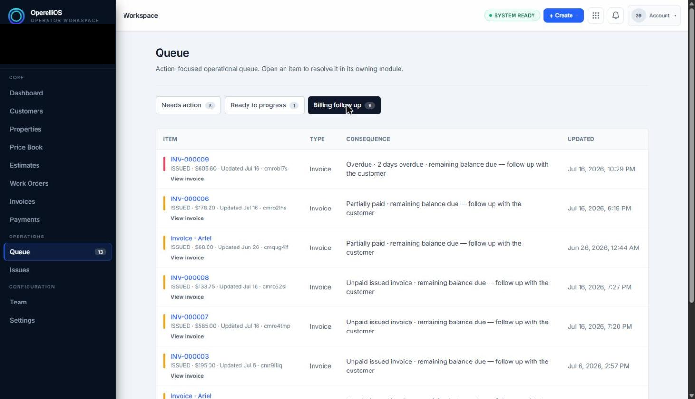The height and width of the screenshot is (399, 695).
Task: Click the 'Jul 16, 2026, 10:29 PM' cell
Action: coord(601,169)
